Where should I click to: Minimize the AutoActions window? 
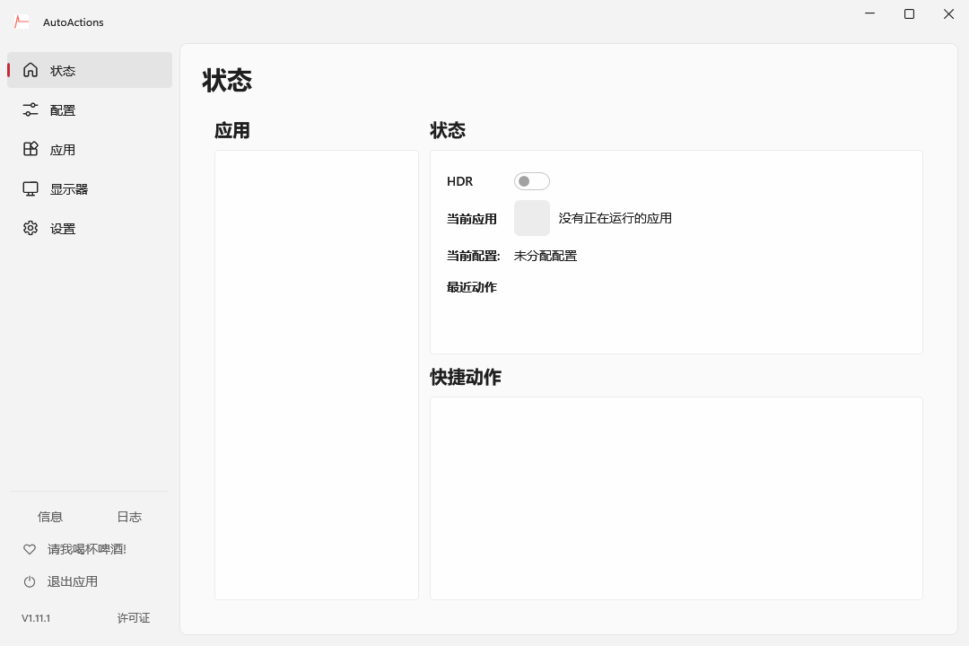(869, 13)
